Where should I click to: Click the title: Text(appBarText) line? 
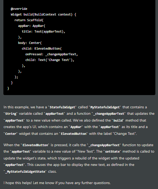click(x=43, y=31)
